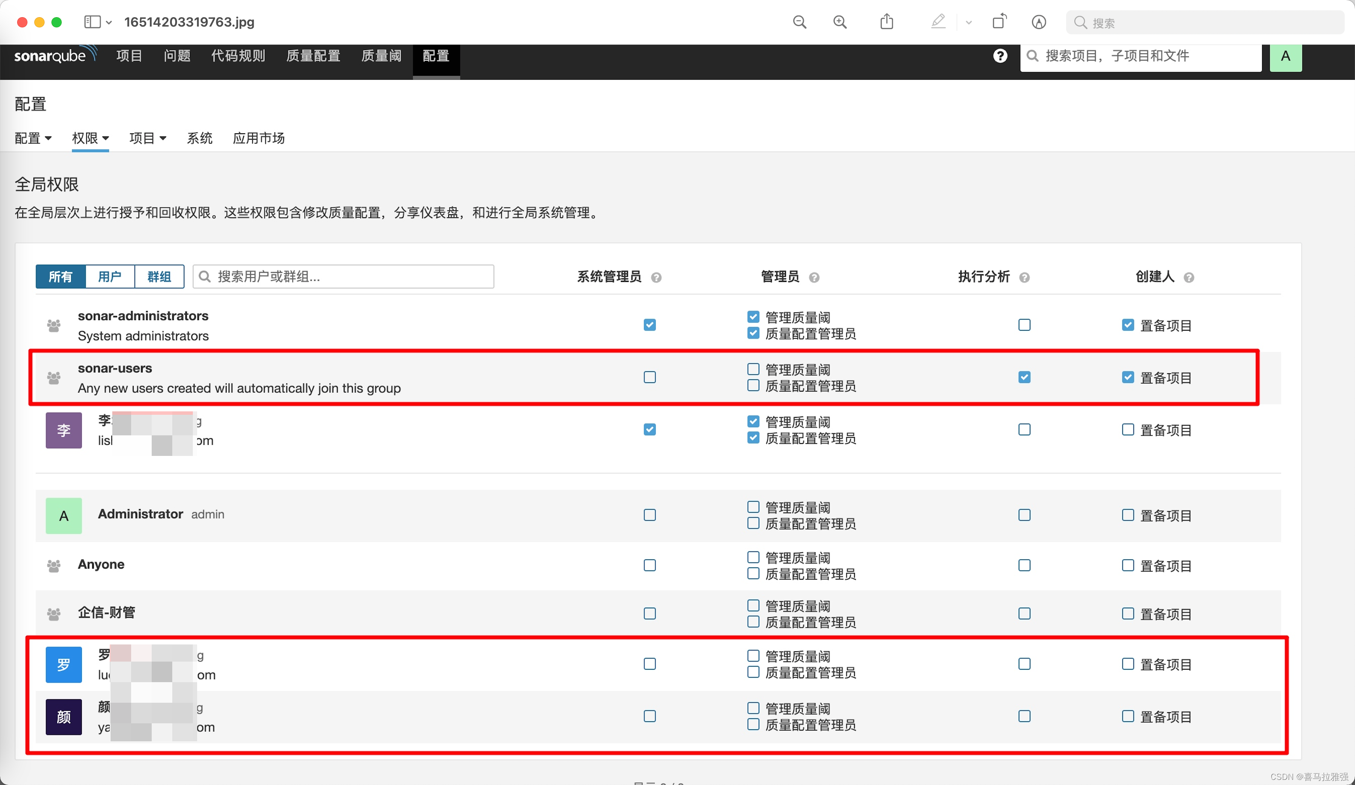
Task: Select the 用户 filter button
Action: (x=110, y=276)
